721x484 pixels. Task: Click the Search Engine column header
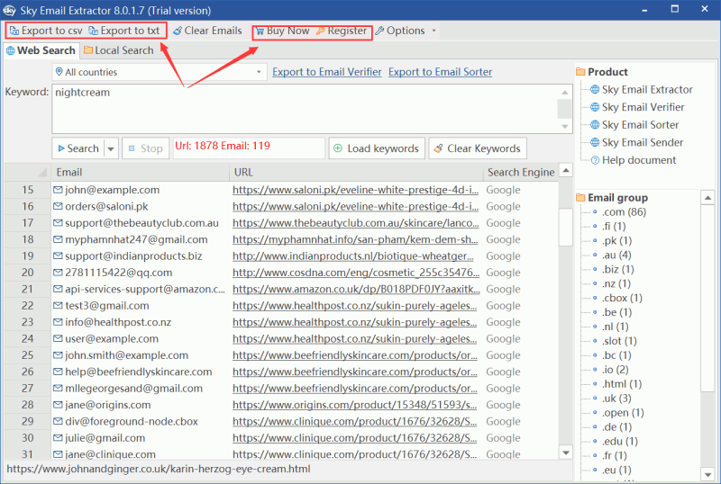point(521,172)
